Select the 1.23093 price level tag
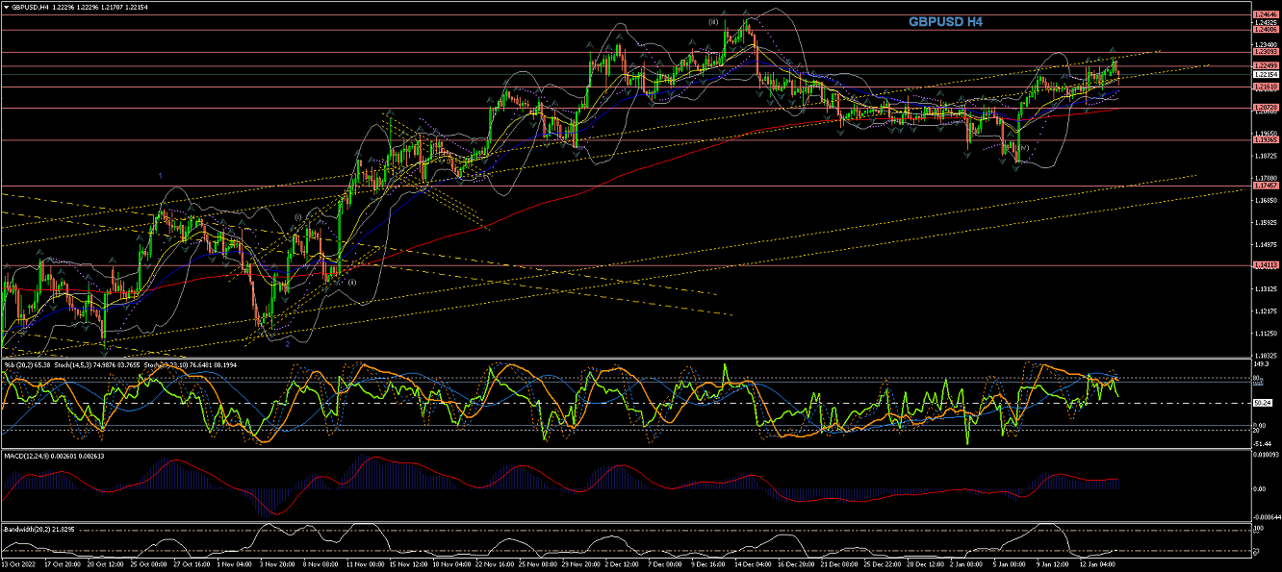Screen dimensions: 1282x572 pos(1265,52)
